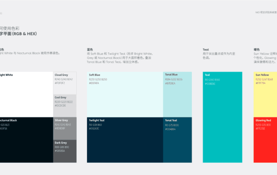This screenshot has height=175, width=277.
Task: Select the Dark Grey swatch
Action: pyautogui.click(x=65, y=151)
